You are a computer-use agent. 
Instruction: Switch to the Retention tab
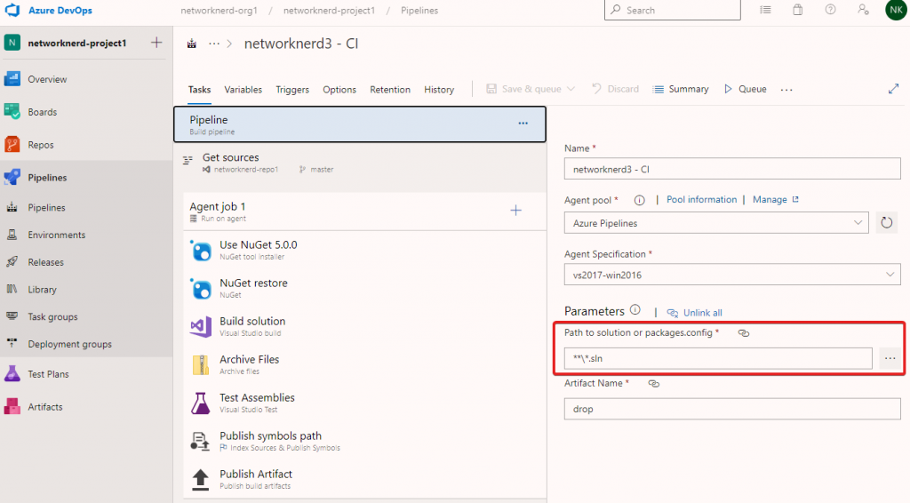pyautogui.click(x=390, y=90)
